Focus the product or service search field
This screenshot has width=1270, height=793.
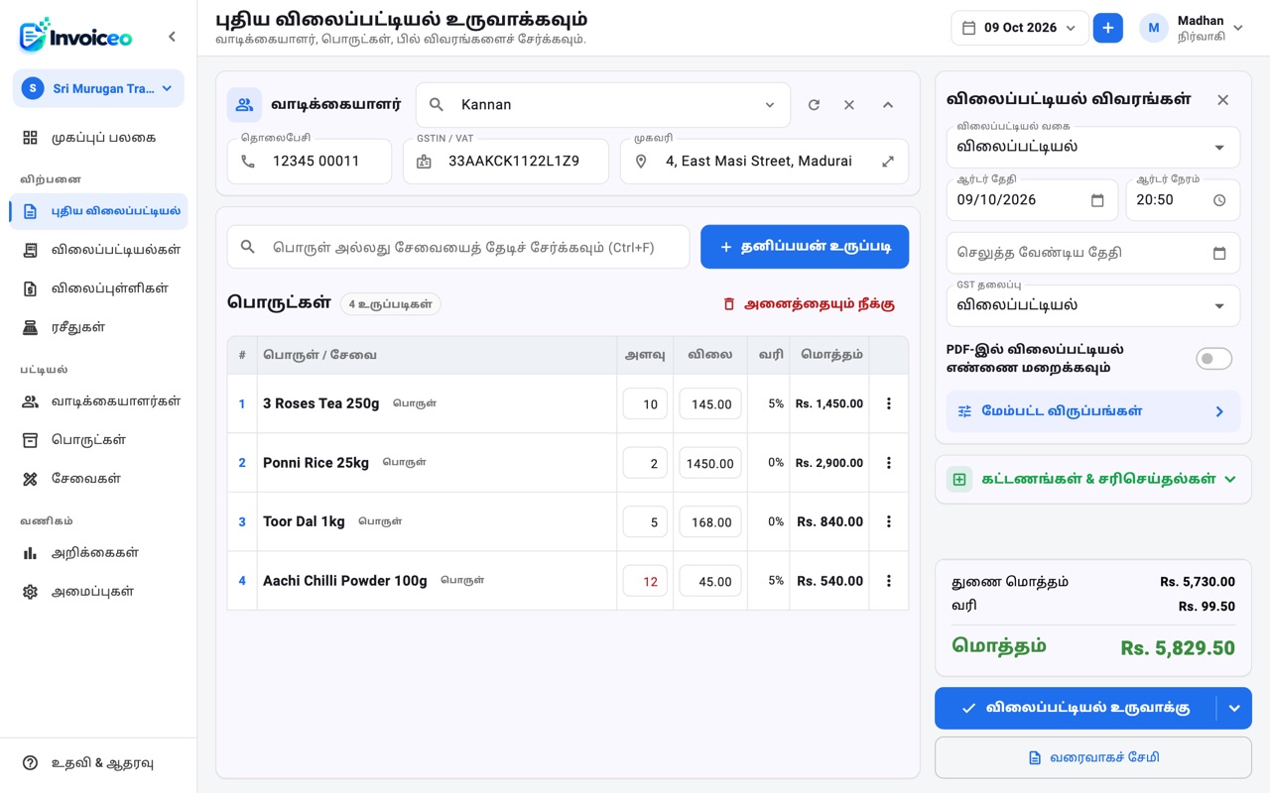tap(458, 247)
